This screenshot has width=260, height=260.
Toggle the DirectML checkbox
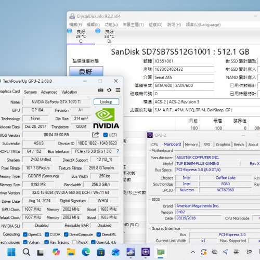(99, 235)
